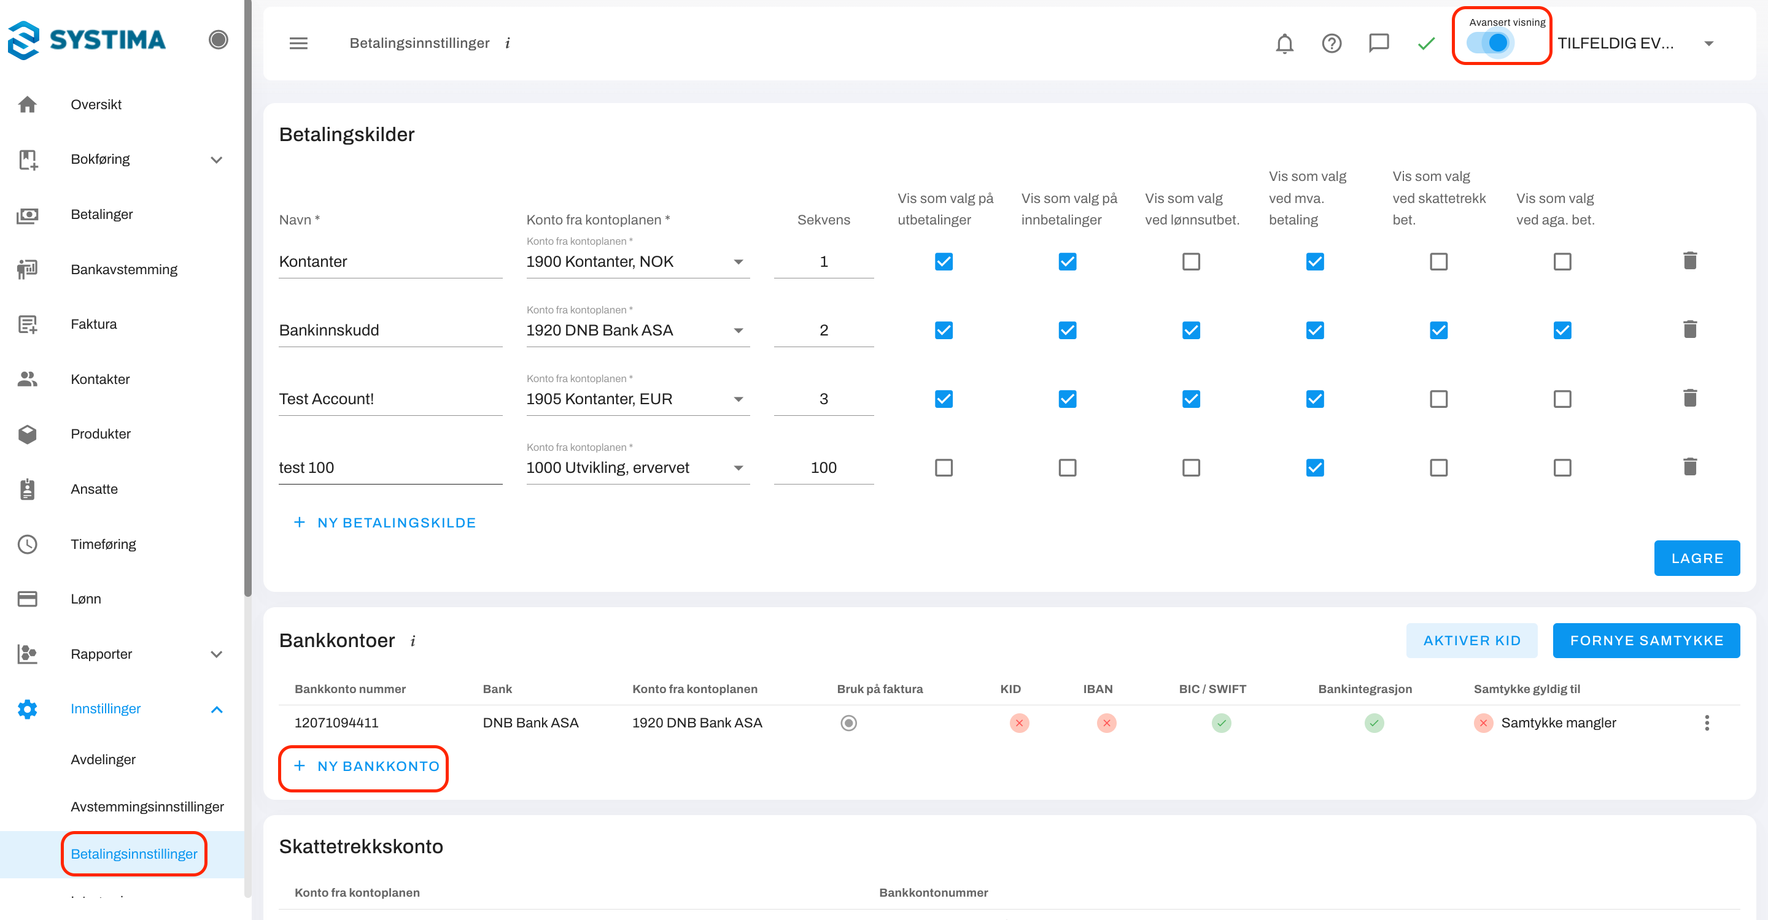Click the LAGRE button
Screen dimensions: 1768x920
pos(1696,558)
